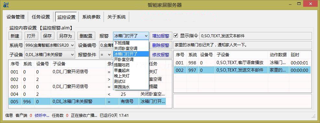
Task: Open the 系统号 dropdown
Action: pos(50,45)
